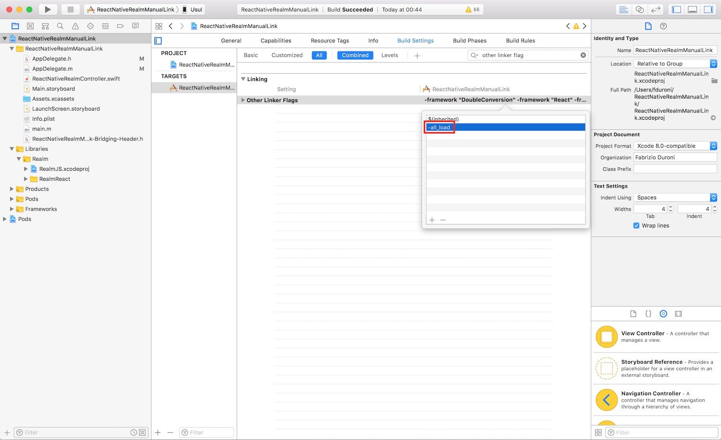Screen dimensions: 721x440
Task: Open the General tab
Action: click(x=231, y=41)
